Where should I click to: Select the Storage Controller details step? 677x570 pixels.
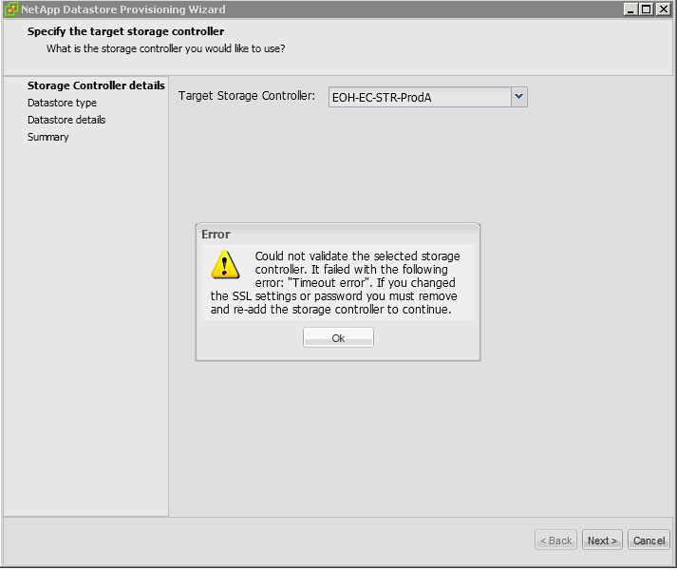coord(96,85)
